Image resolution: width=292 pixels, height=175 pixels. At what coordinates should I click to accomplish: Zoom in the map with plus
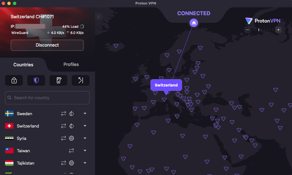[x=278, y=30]
